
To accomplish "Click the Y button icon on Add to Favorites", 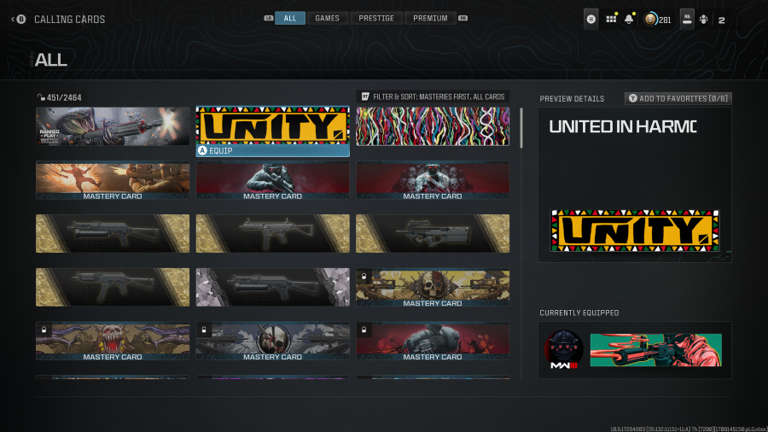I will tap(633, 98).
